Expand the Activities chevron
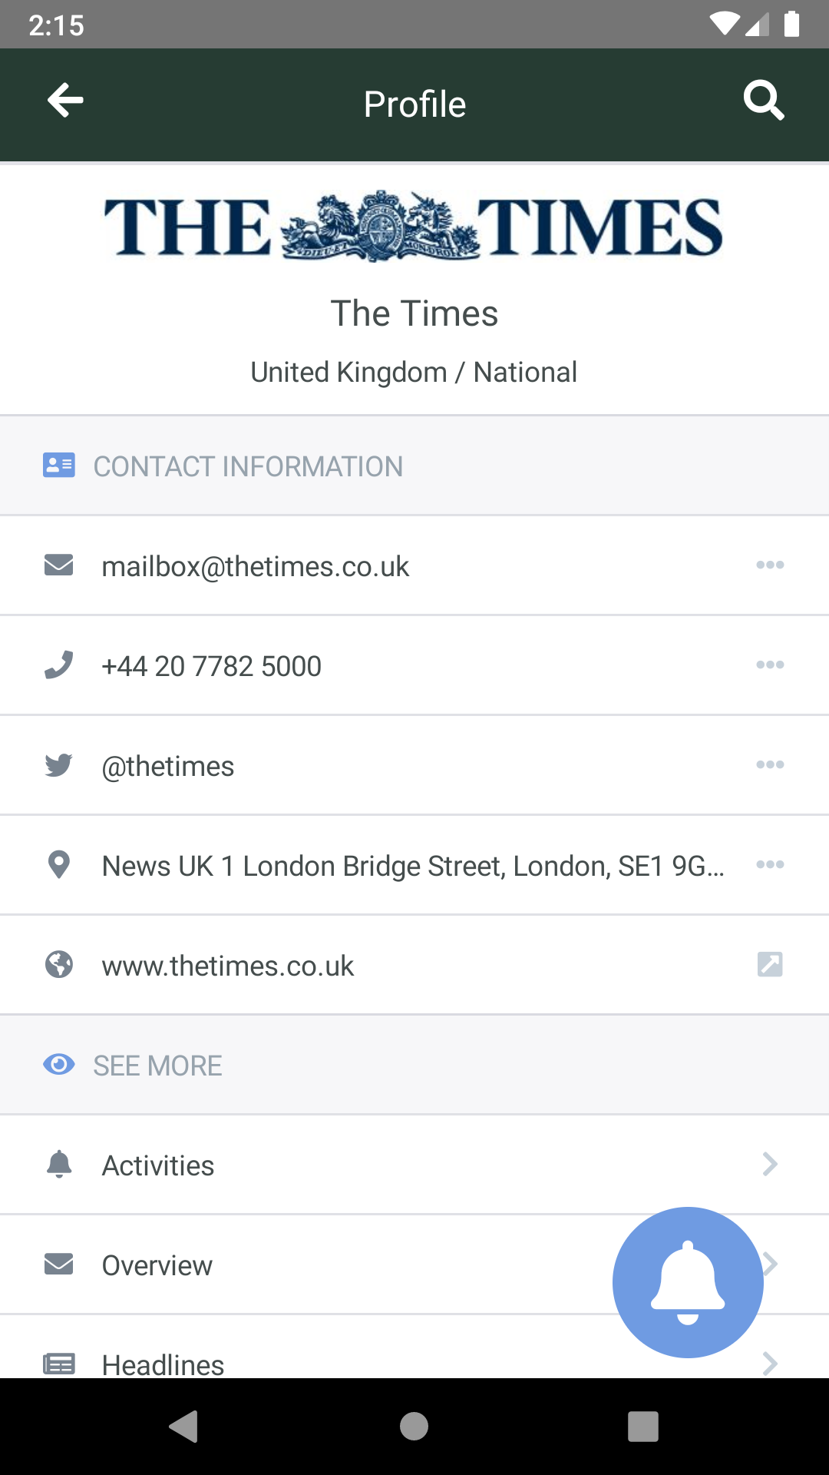This screenshot has height=1475, width=829. 770,1165
